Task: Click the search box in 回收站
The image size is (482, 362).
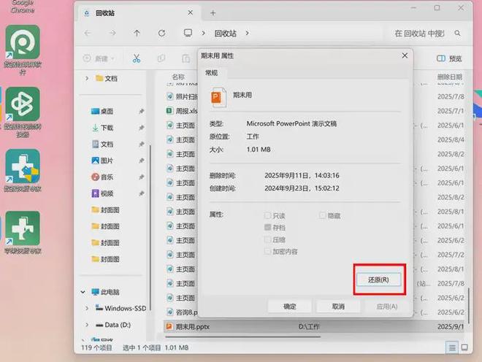Action: click(x=424, y=33)
